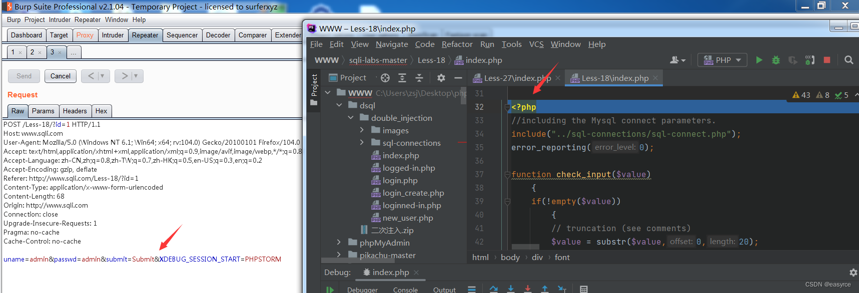Screen dimensions: 859x293
Task: Click sqli-labs-master in navigation breadcrumb
Action: click(x=378, y=60)
